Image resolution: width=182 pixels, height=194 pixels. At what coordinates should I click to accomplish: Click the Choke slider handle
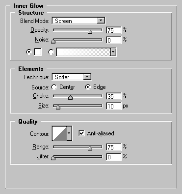(x=70, y=97)
